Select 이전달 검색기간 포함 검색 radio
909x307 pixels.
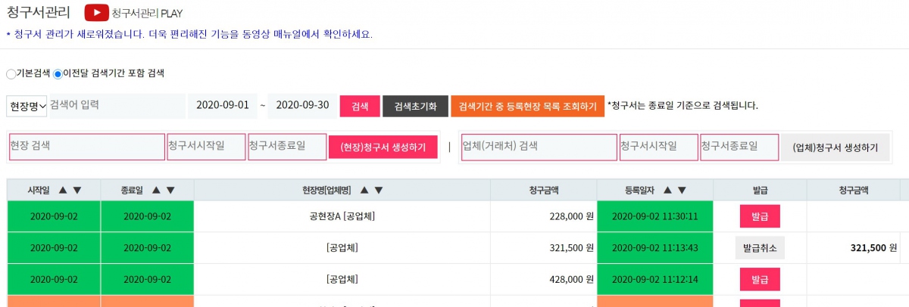[x=58, y=74]
